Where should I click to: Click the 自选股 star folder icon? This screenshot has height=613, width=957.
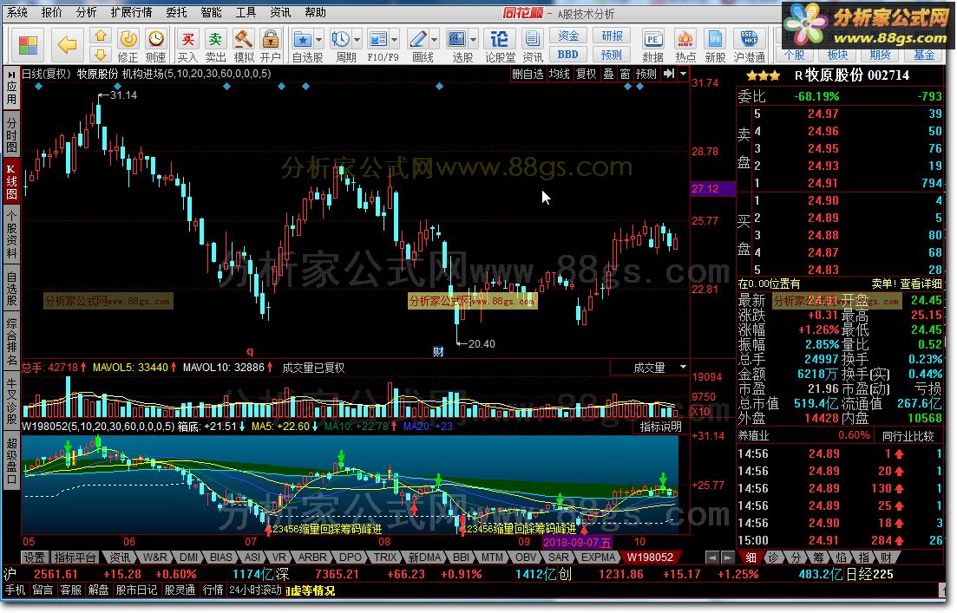tap(303, 40)
